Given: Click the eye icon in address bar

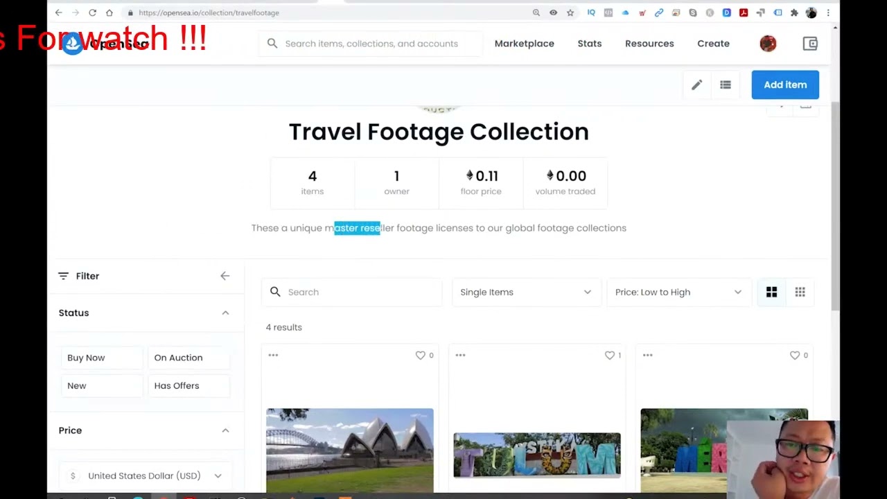Looking at the screenshot, I should click(x=553, y=12).
